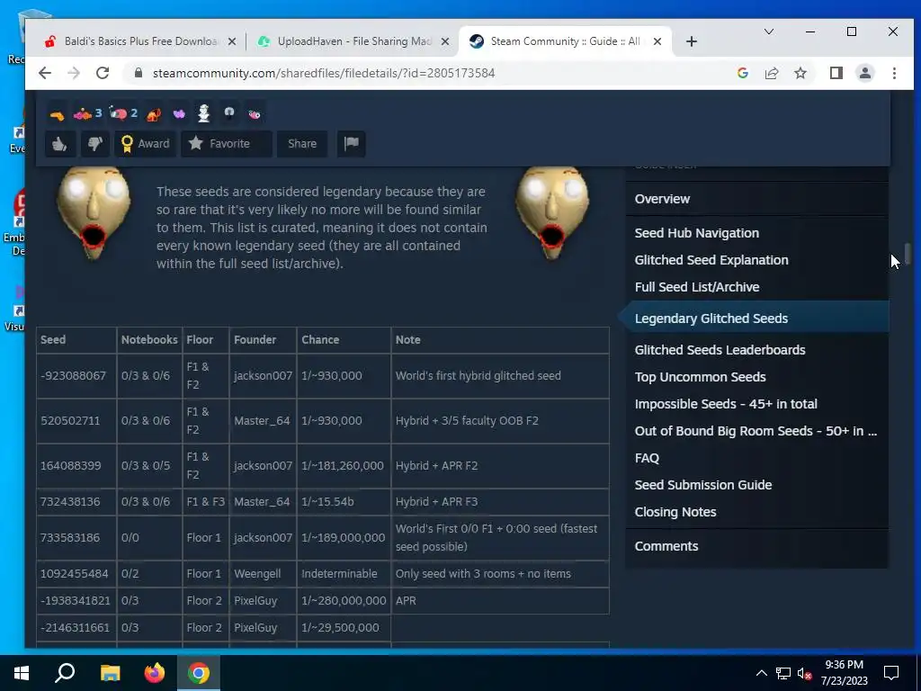Image resolution: width=921 pixels, height=691 pixels.
Task: Open the notification center icon
Action: click(x=891, y=673)
